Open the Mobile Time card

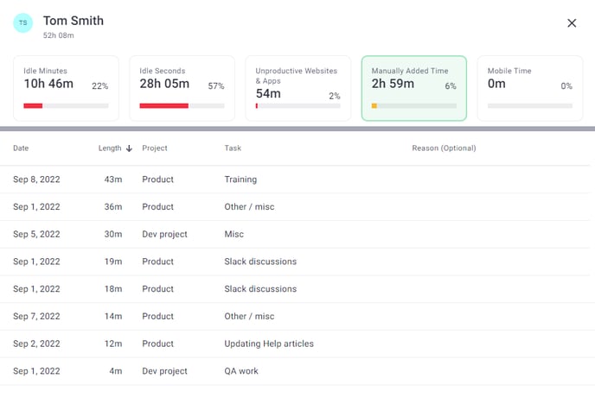(530, 88)
